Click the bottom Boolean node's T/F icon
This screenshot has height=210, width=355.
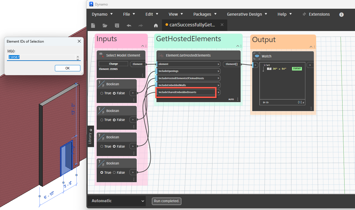(102, 163)
